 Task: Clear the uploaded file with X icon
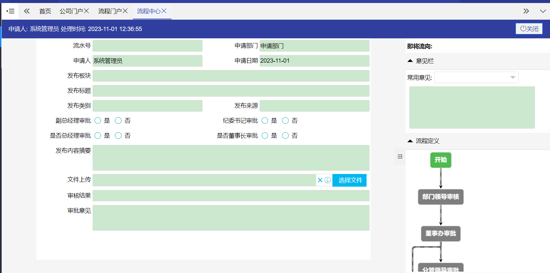pos(320,180)
